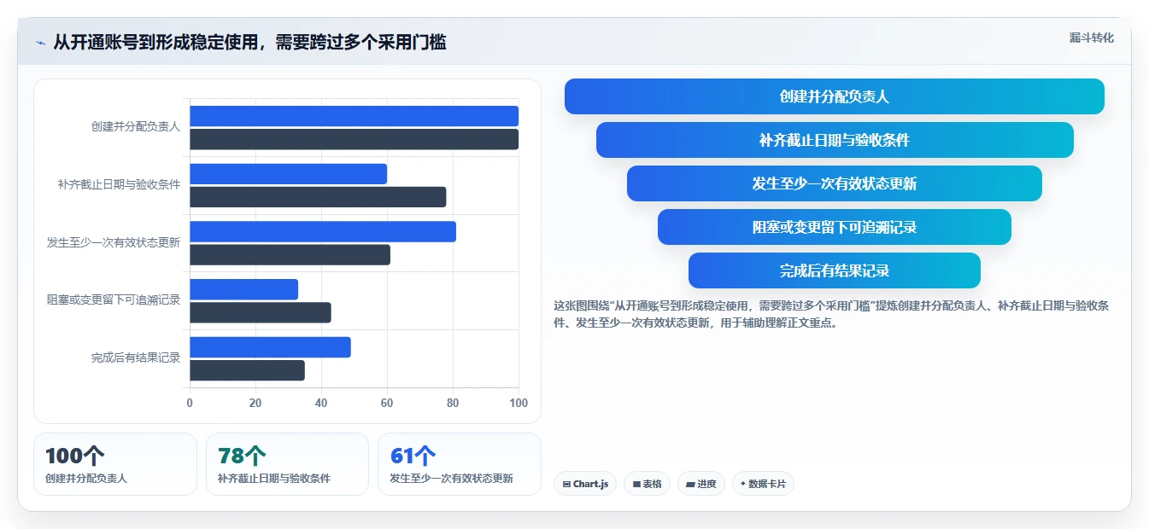Click the lightning icon beside the title
This screenshot has width=1149, height=529.
pos(41,43)
